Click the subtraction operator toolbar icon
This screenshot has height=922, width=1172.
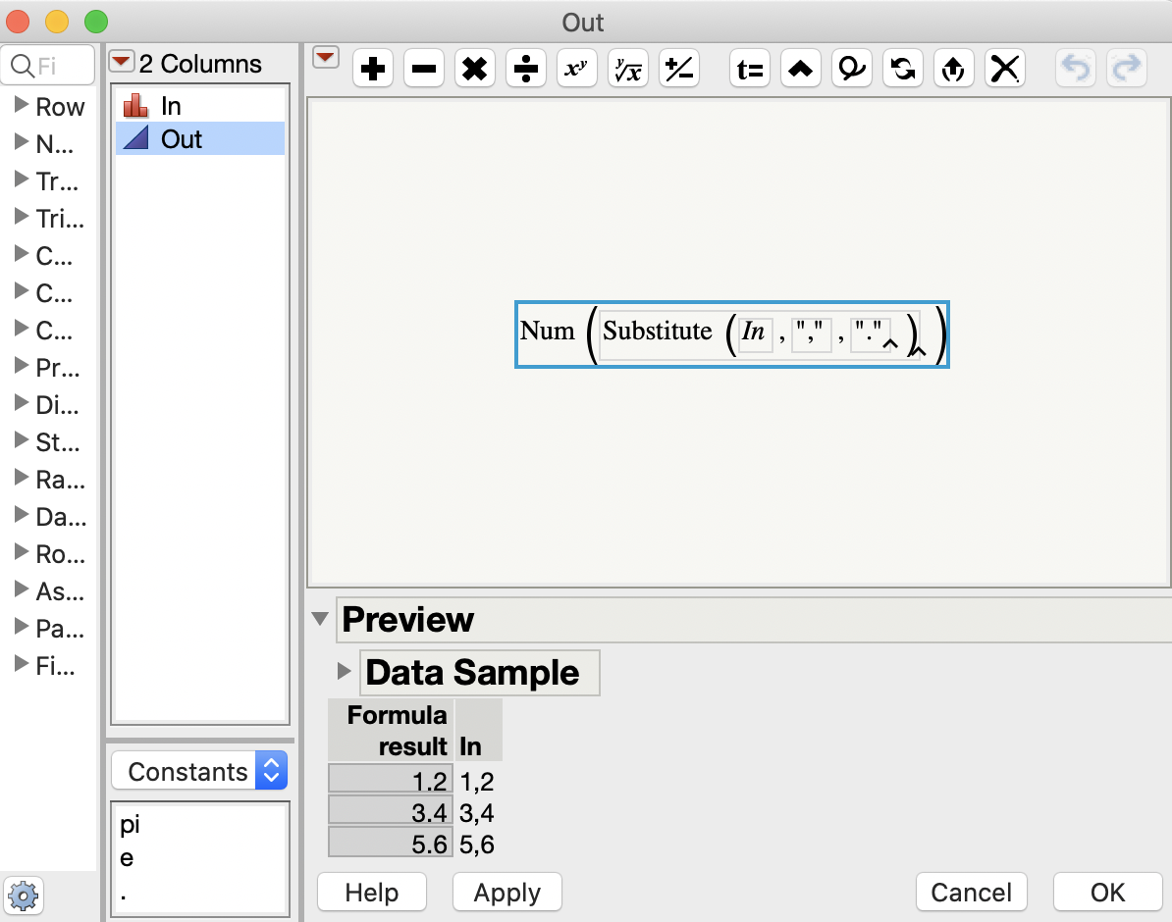[x=423, y=68]
